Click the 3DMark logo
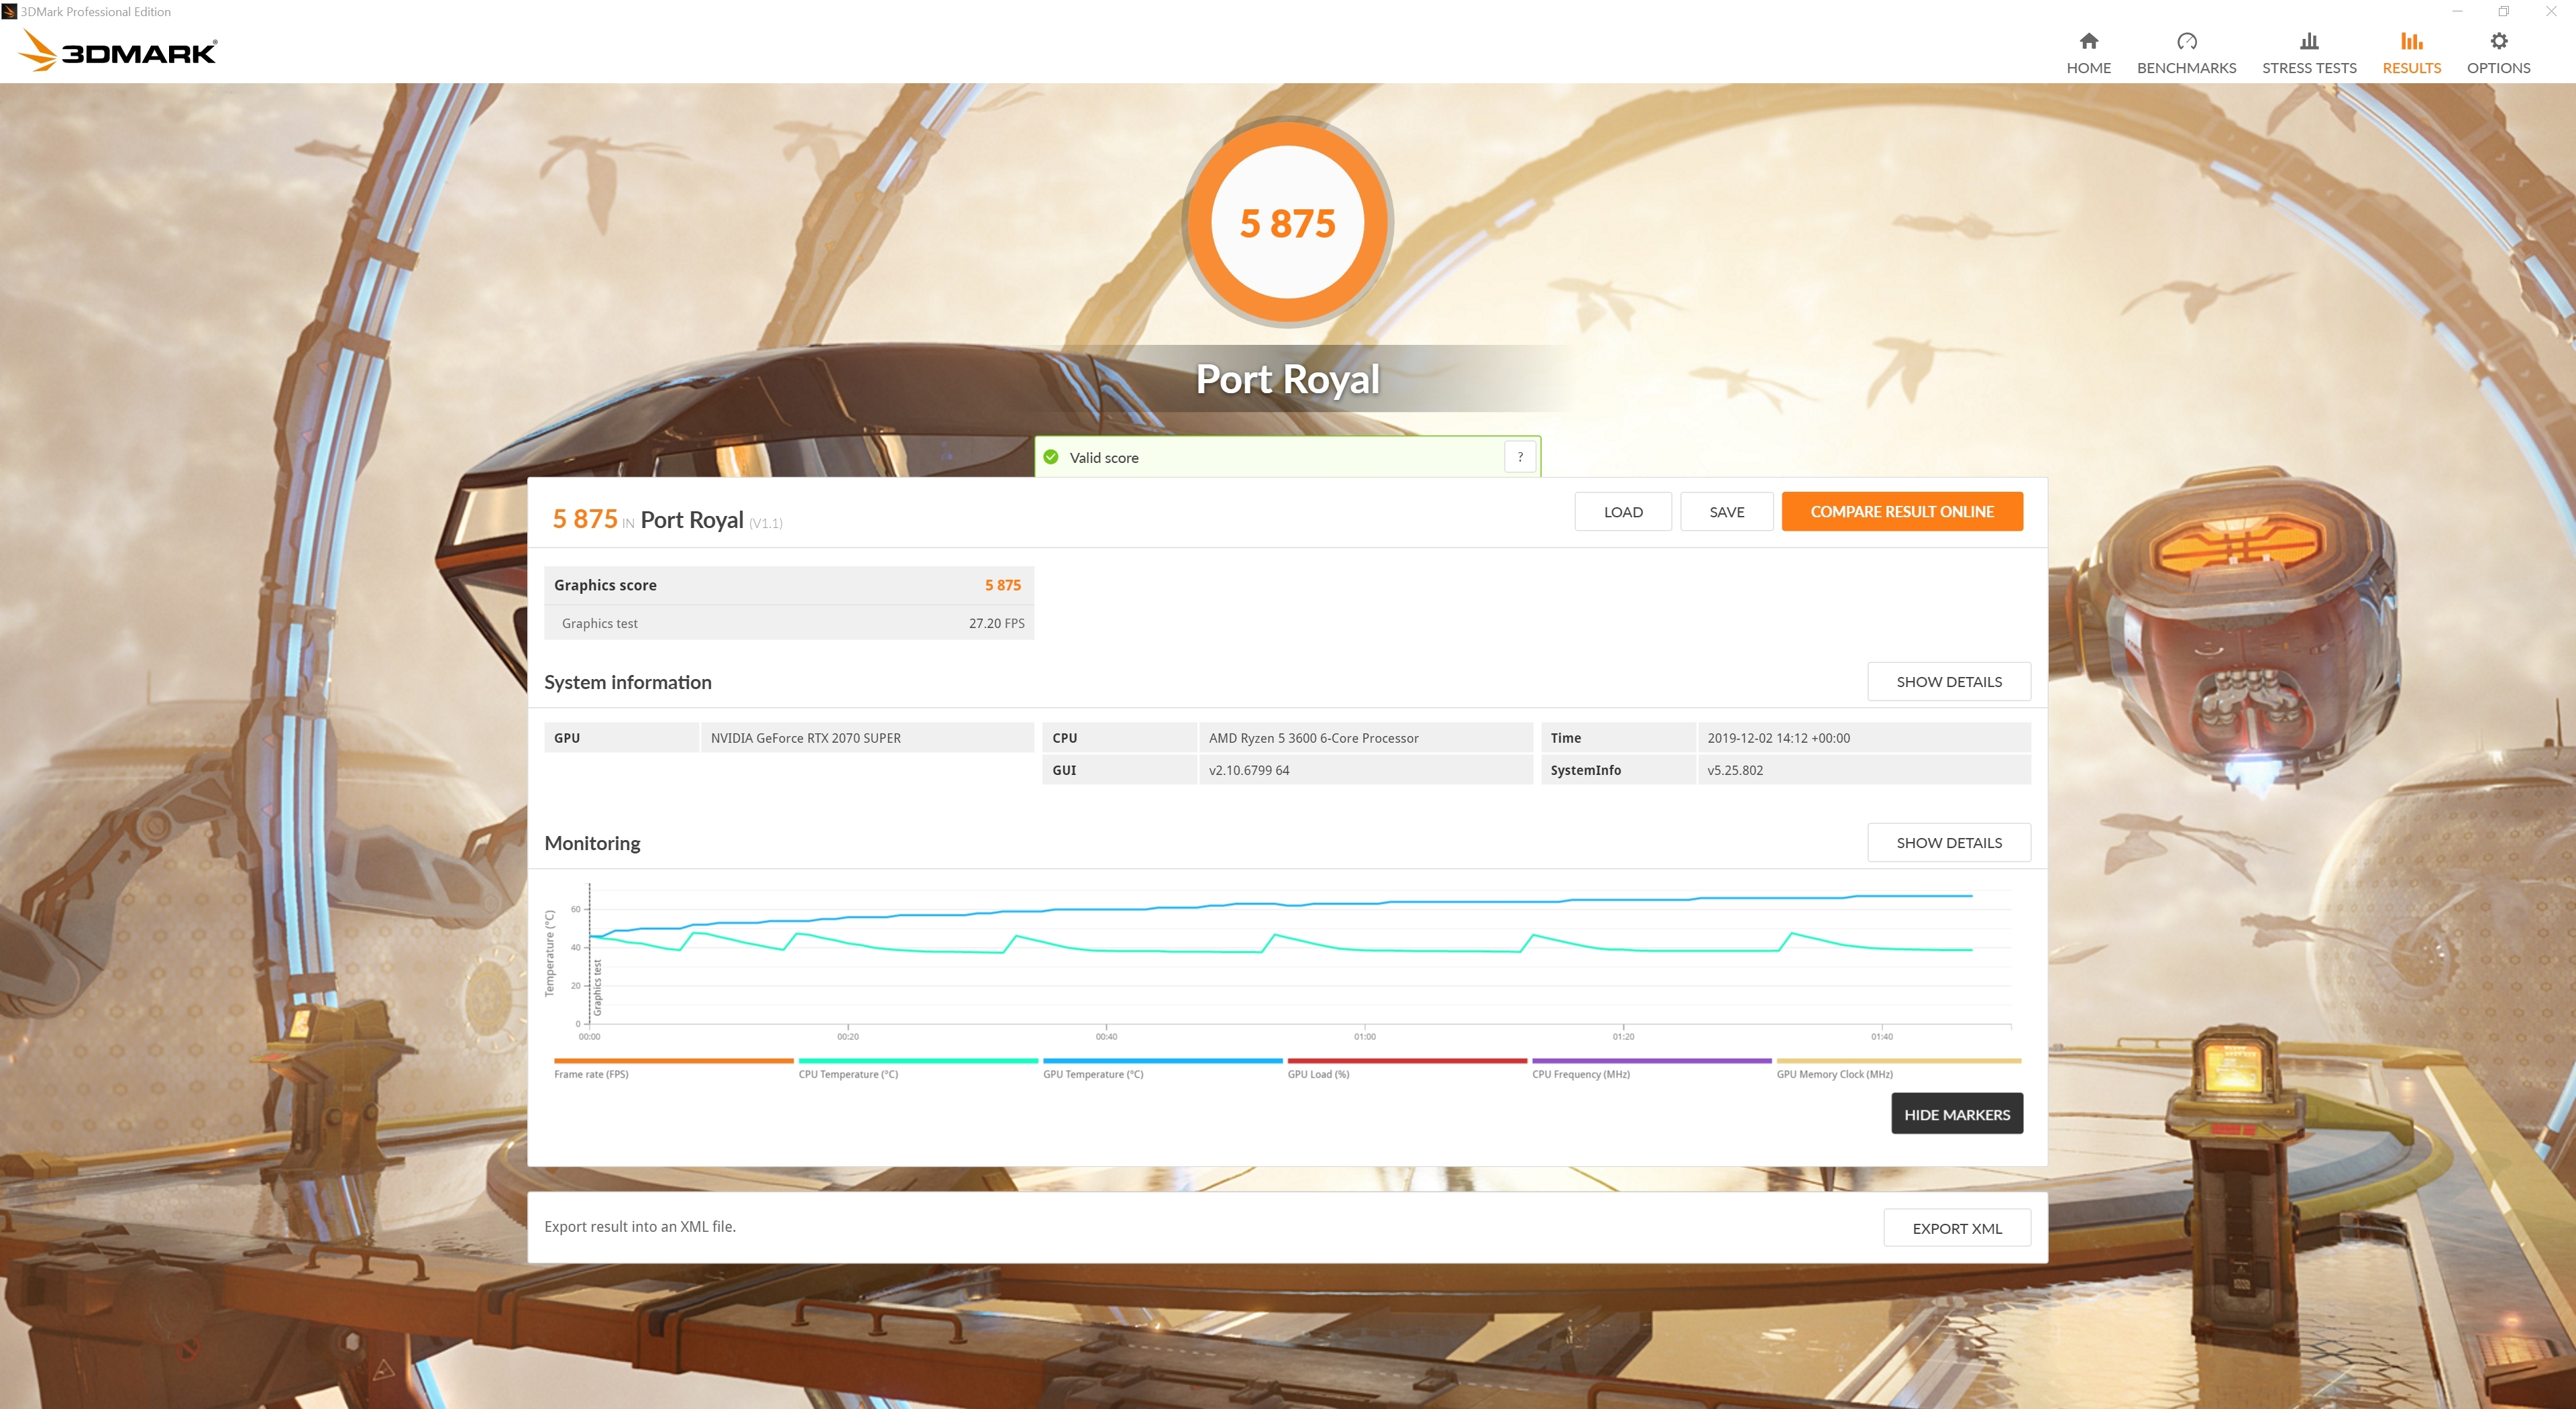The image size is (2576, 1409). [118, 51]
